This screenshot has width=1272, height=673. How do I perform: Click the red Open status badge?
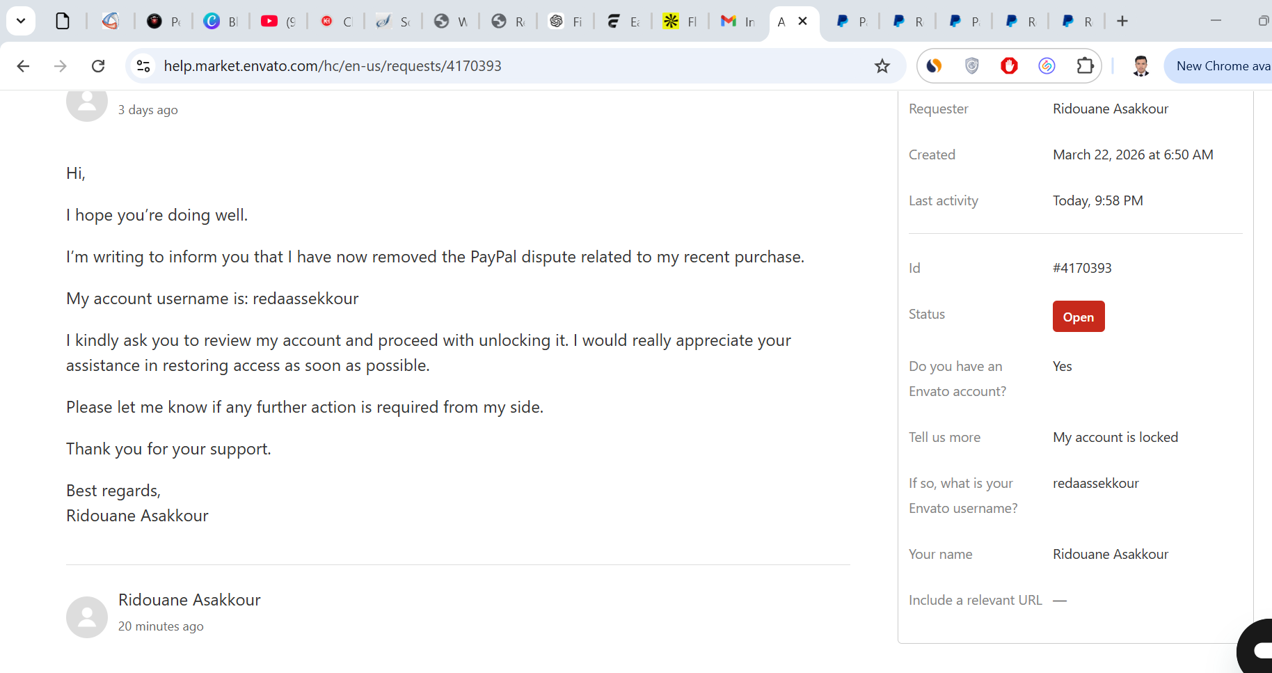point(1078,317)
